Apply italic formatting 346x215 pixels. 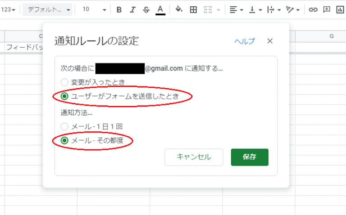132,9
